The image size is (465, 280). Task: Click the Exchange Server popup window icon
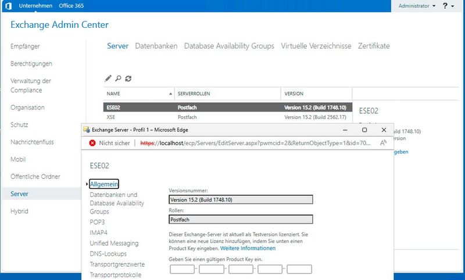86,130
